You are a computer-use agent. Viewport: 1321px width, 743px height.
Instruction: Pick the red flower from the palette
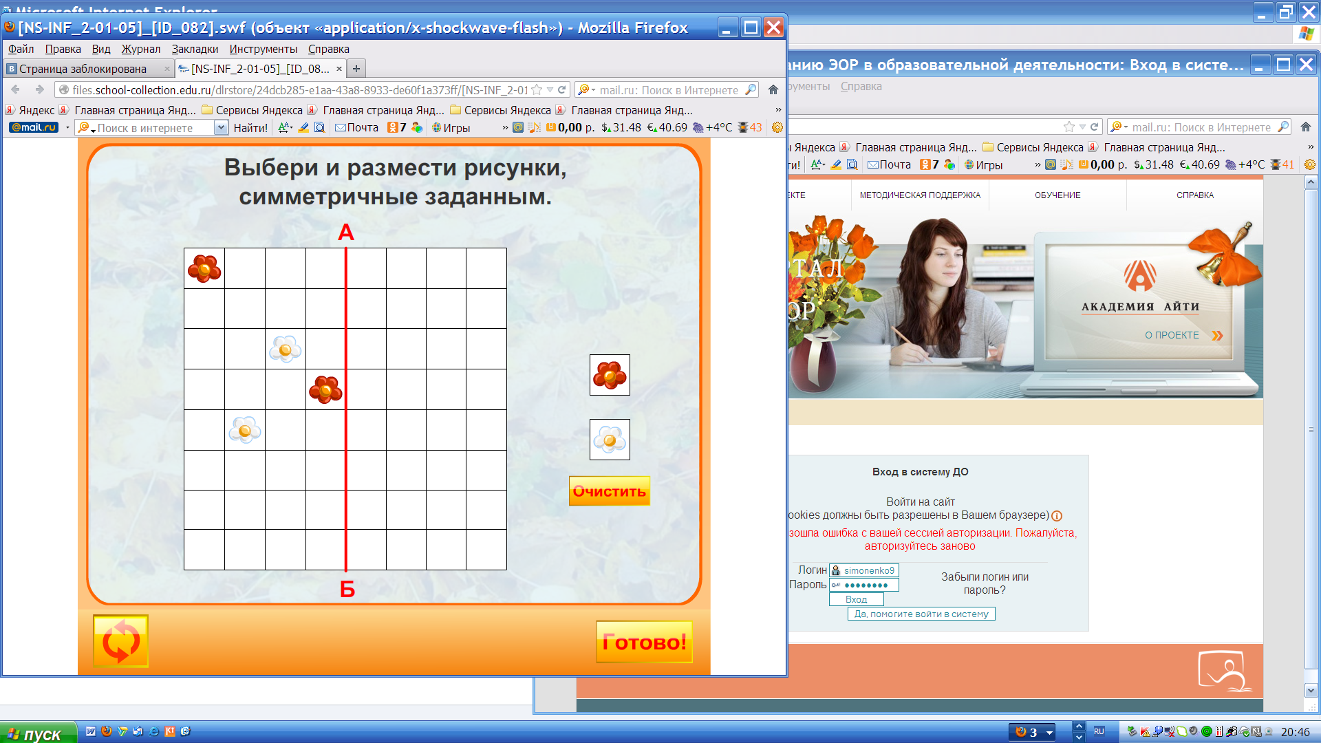point(610,375)
